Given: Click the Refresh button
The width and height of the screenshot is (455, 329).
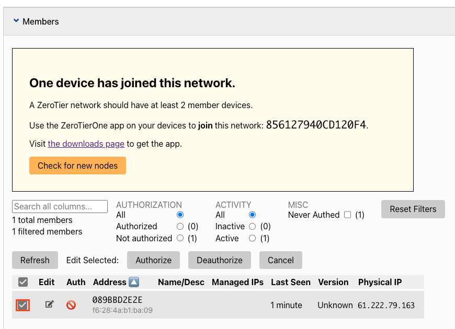Looking at the screenshot, I should (35, 260).
